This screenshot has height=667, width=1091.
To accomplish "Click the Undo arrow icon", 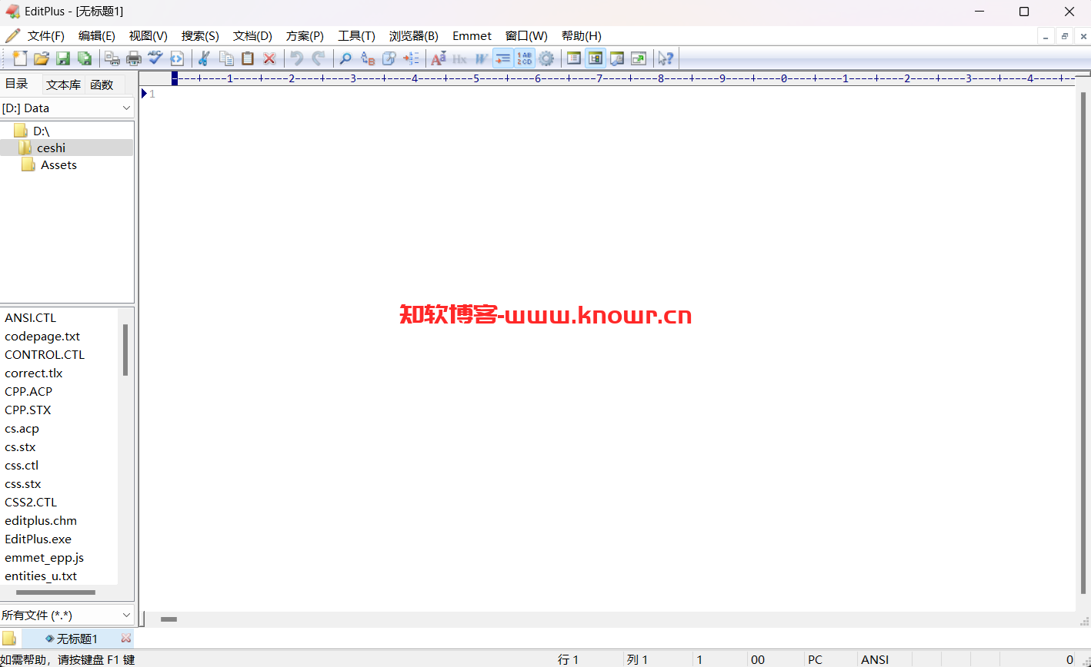I will pos(297,58).
